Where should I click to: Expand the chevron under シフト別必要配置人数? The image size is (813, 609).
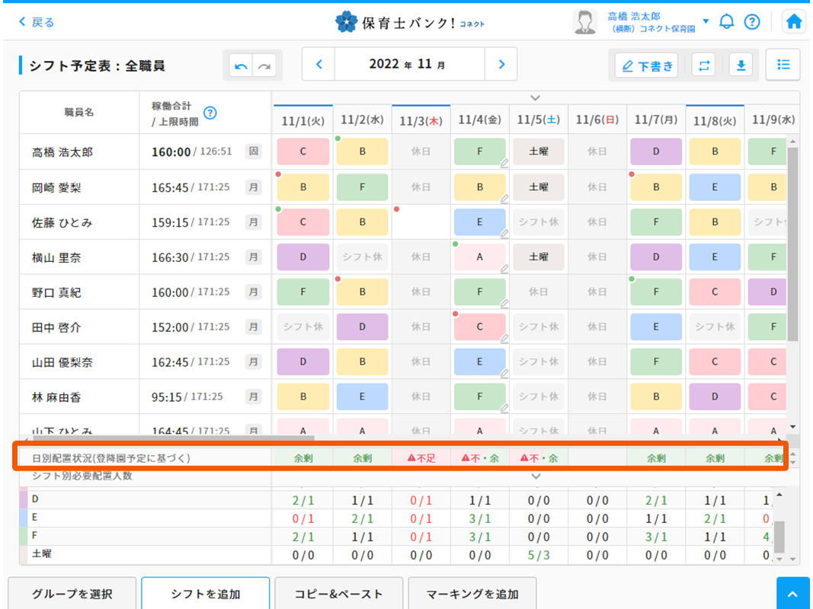(535, 476)
